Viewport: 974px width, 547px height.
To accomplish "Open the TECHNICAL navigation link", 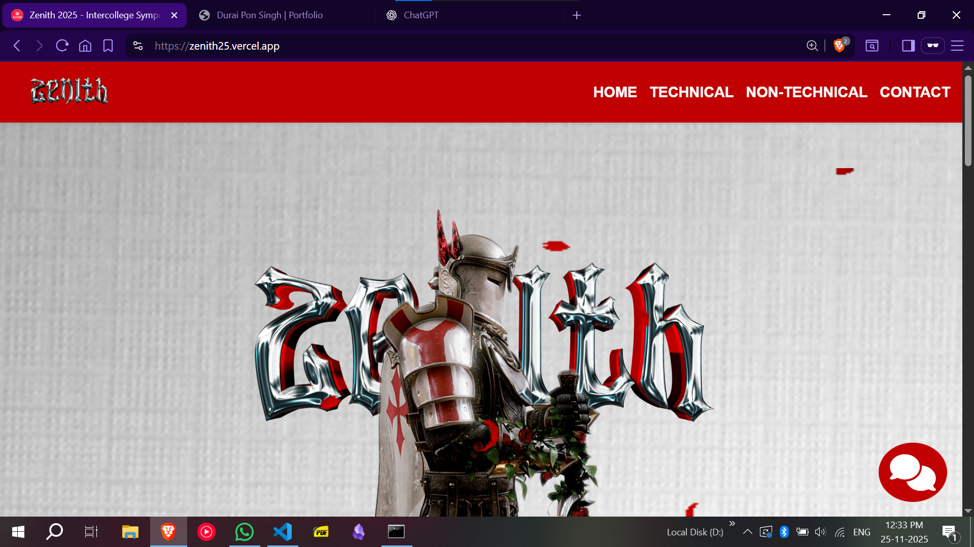I will click(691, 92).
